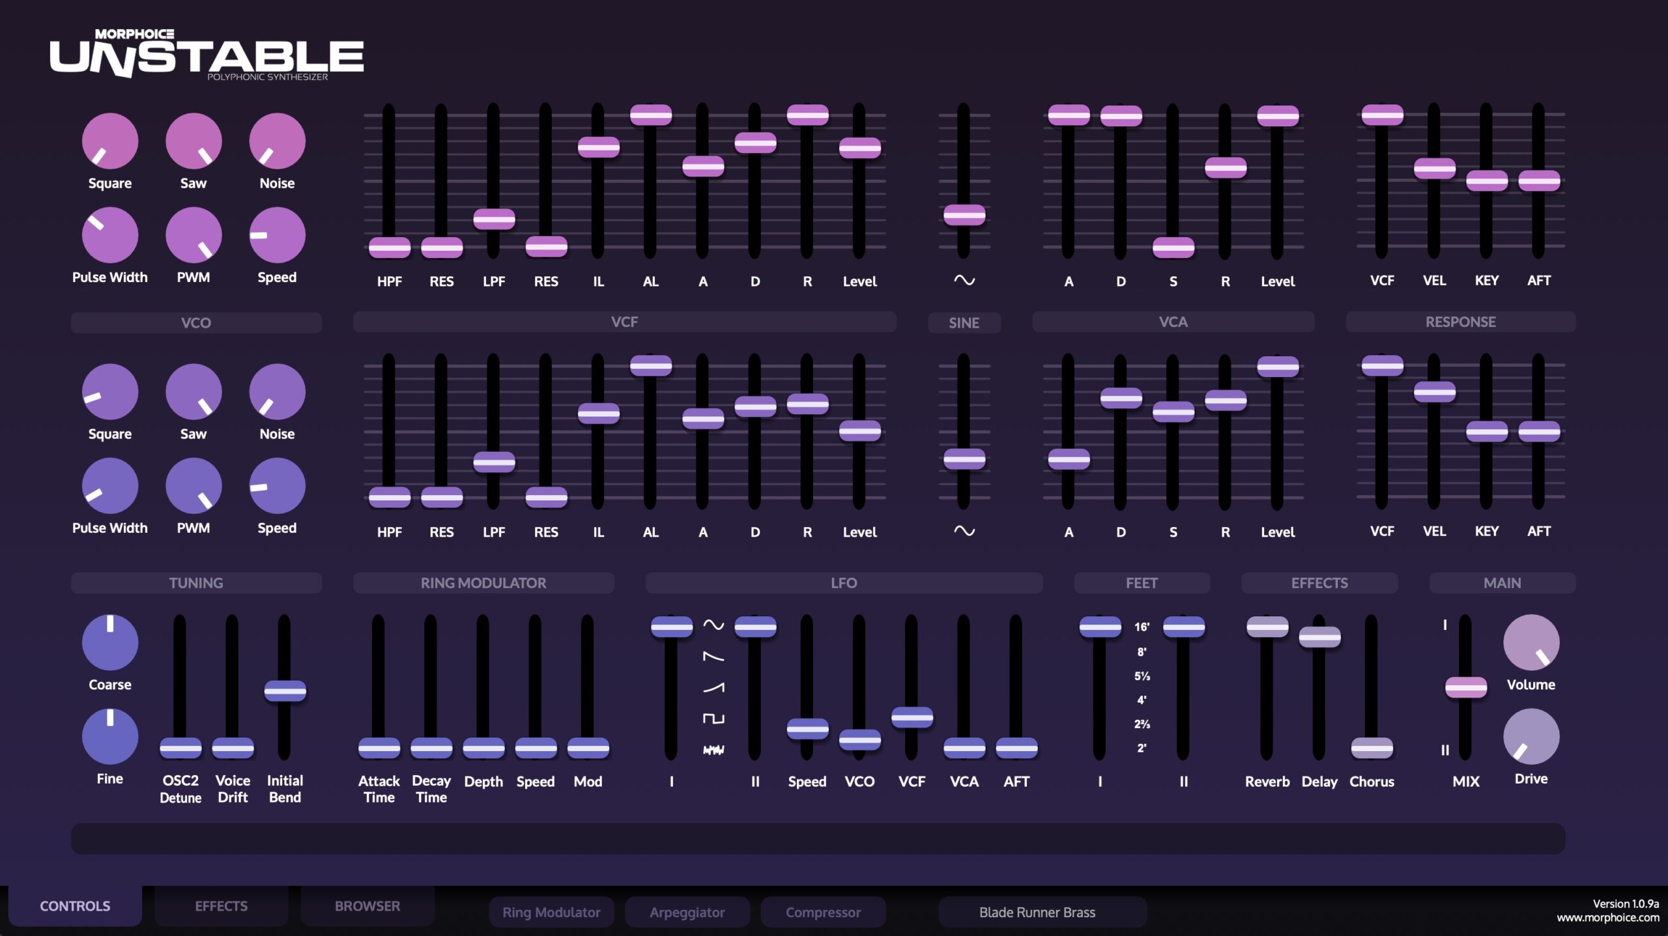Viewport: 1668px width, 936px height.
Task: Click the Volume knob in MAIN section
Action: (1531, 642)
